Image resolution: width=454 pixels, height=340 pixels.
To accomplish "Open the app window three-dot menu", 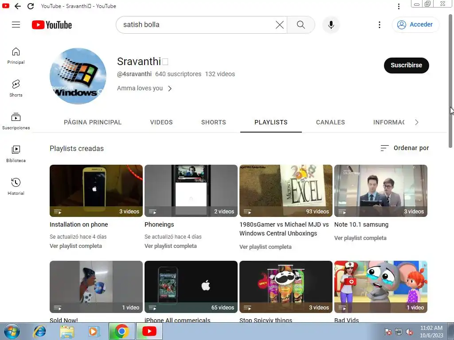I will coord(399,6).
